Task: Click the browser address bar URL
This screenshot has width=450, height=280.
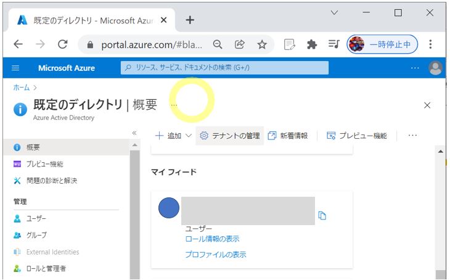Action: pyautogui.click(x=152, y=45)
